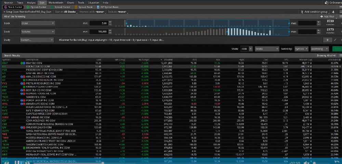Viewport: 342px width, 164px height.
Task: Open the ISE Spread Book tab
Action: [x=108, y=7]
